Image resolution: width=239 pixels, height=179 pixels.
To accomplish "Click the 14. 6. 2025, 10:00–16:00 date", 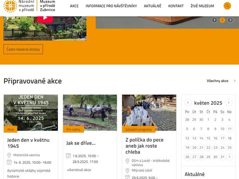I will pyautogui.click(x=32, y=162).
